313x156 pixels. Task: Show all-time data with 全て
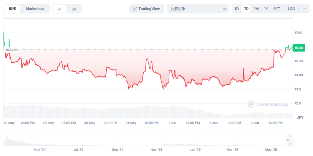276,9
